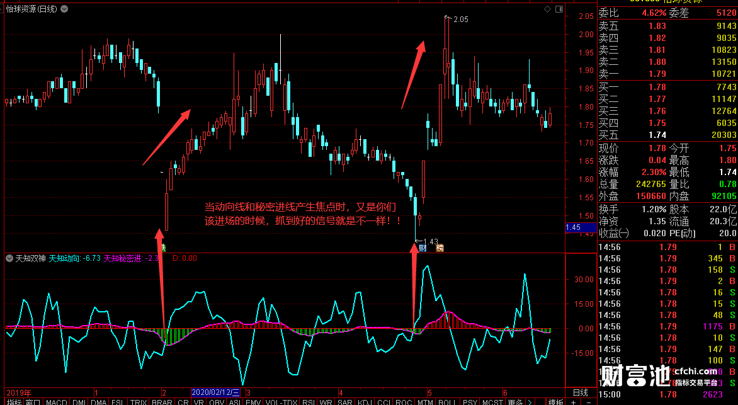Select the TRIX indicator tab
This screenshot has height=405, width=738.
click(x=139, y=402)
